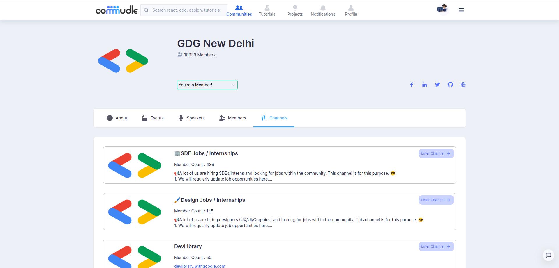Click the Design Jobs / Internships title
This screenshot has width=559, height=268.
(210, 200)
